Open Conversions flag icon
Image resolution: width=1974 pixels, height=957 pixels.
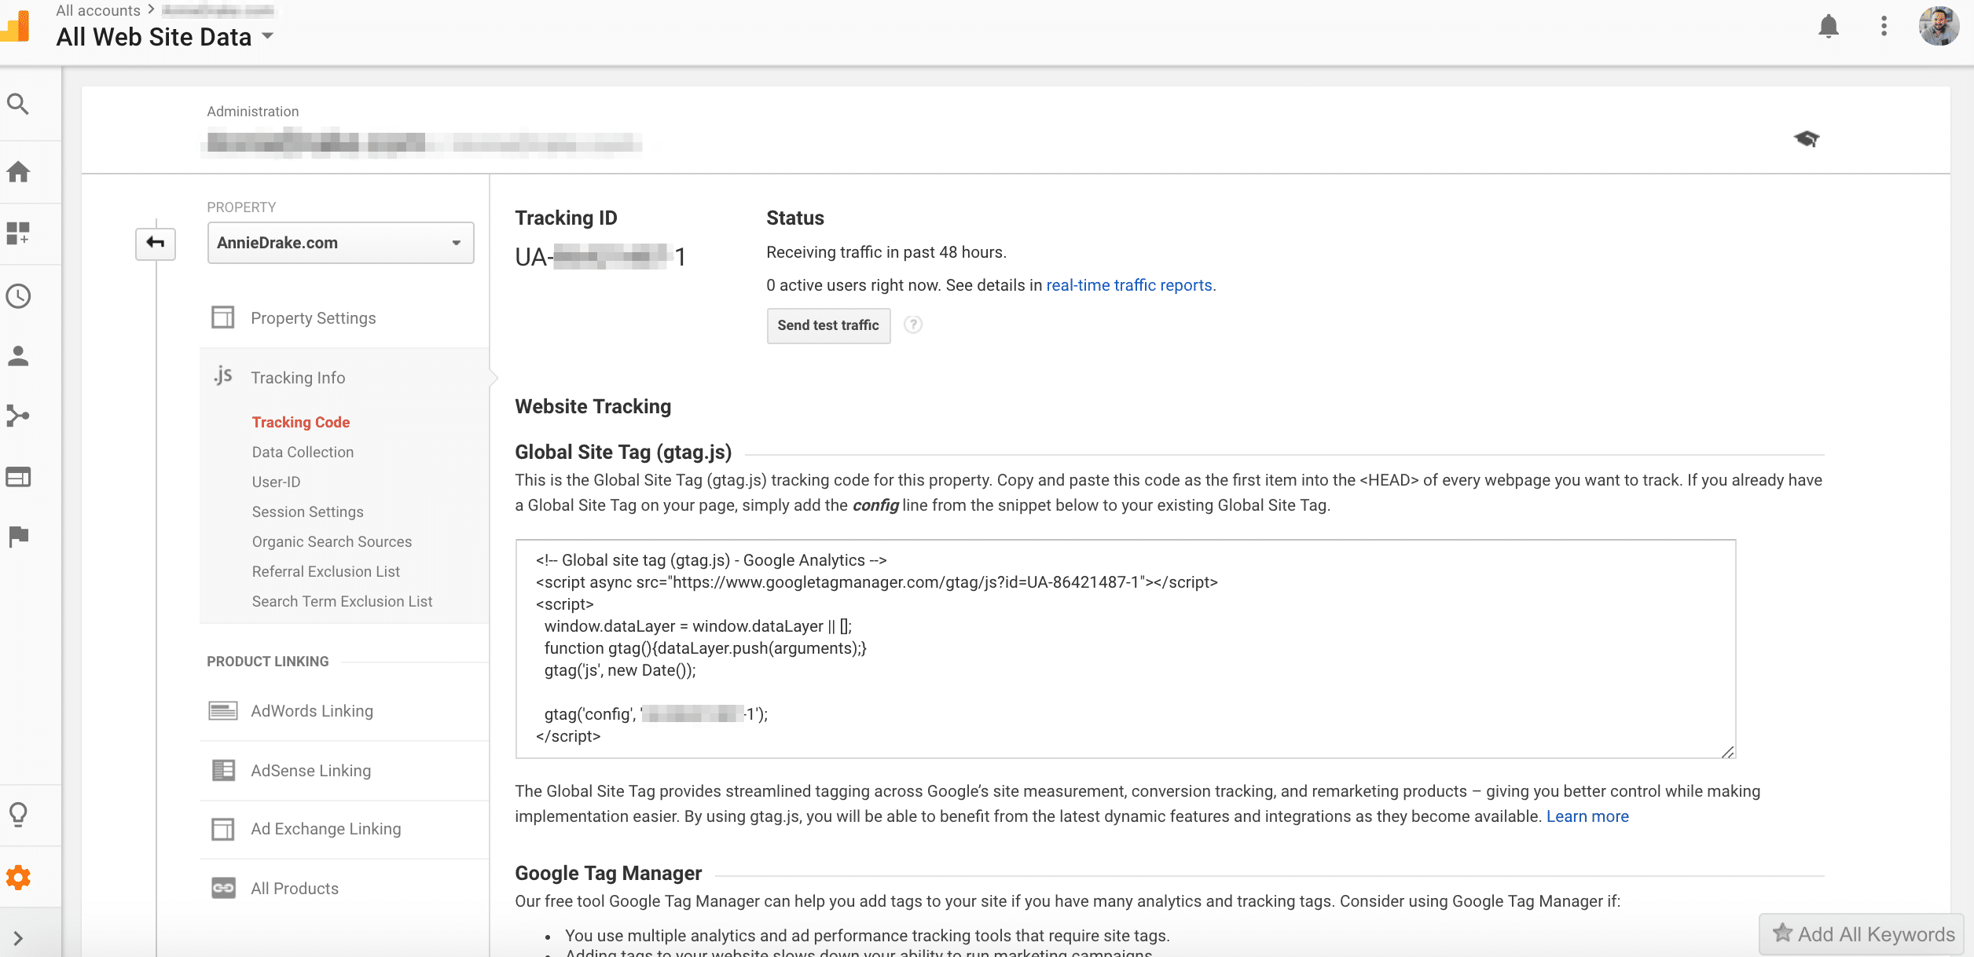point(18,537)
